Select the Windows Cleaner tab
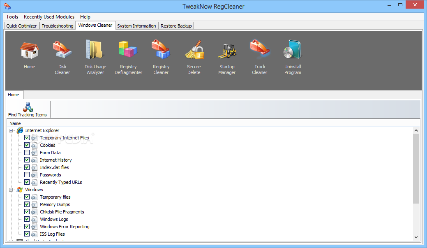 pyautogui.click(x=95, y=25)
